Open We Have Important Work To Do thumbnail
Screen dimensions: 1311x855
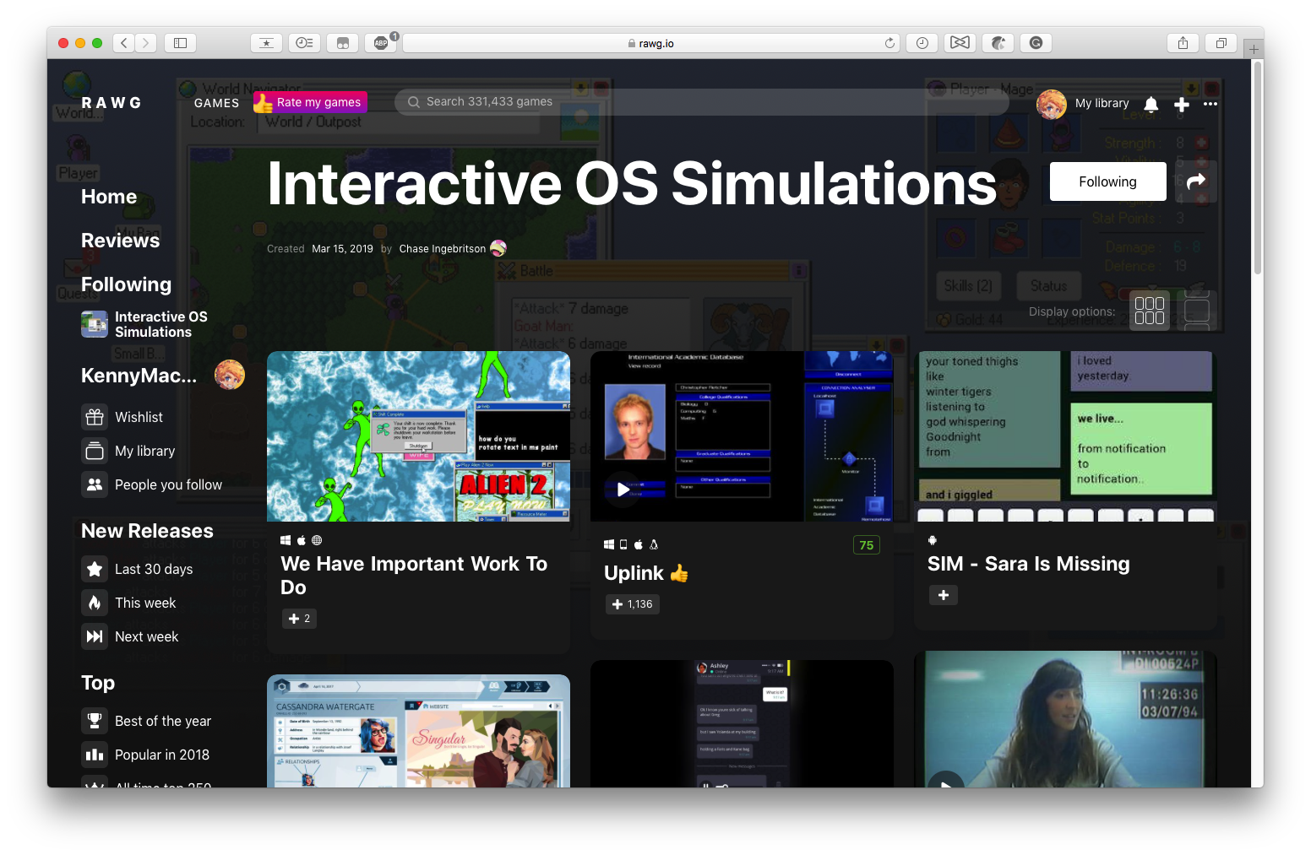click(x=418, y=436)
